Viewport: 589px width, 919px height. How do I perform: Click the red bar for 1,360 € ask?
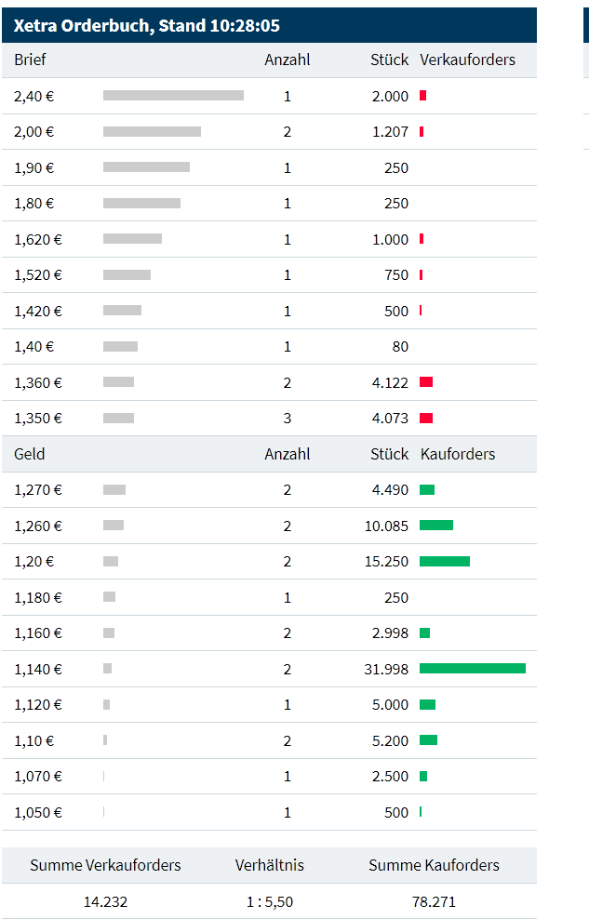[x=426, y=382]
